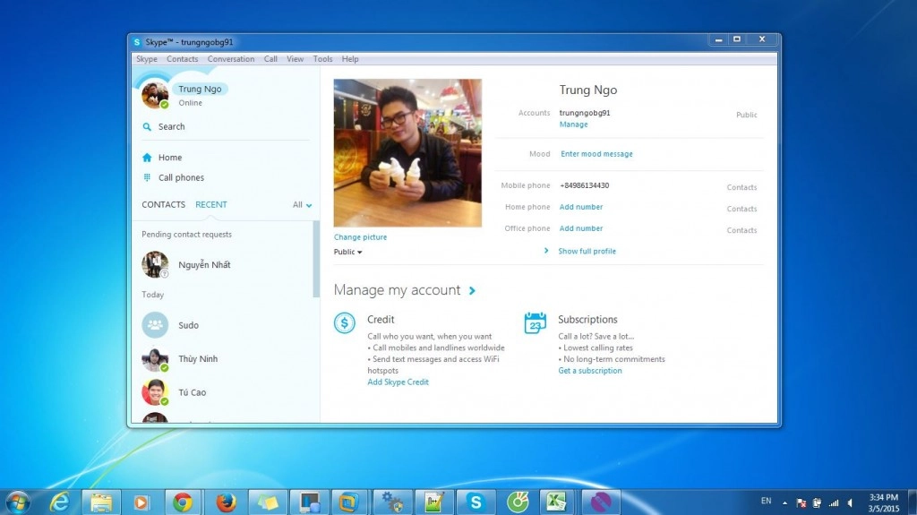Click the Subscriptions calendar icon

click(536, 322)
